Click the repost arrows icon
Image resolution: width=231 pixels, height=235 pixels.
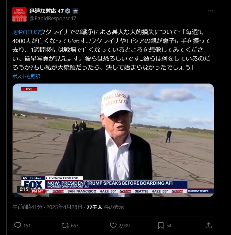(x=65, y=225)
